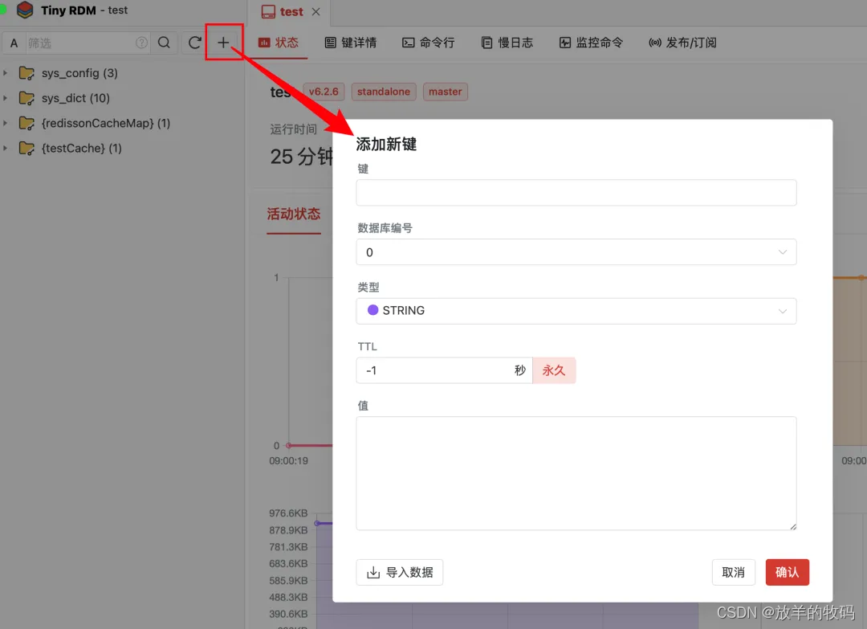Open the 类型 STRING type dropdown
Viewport: 867px width, 629px height.
click(576, 311)
